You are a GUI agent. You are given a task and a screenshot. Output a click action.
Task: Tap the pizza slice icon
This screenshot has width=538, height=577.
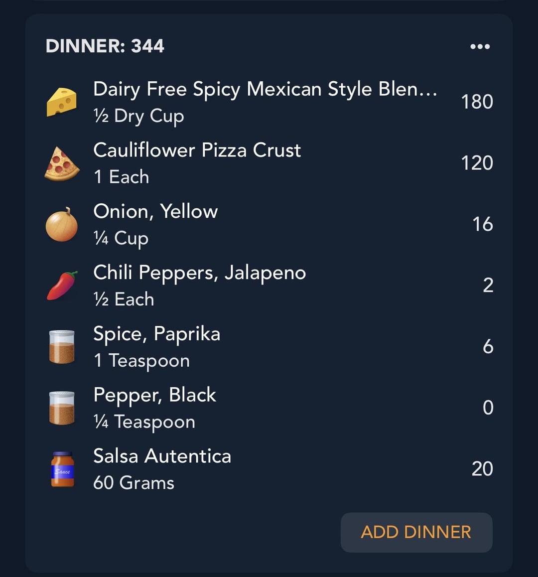tap(61, 164)
